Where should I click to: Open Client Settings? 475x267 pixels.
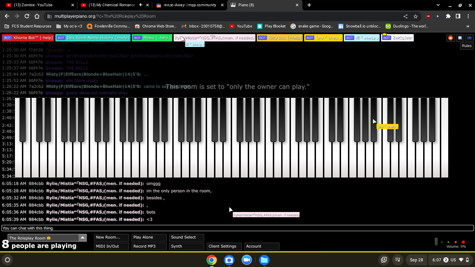(224, 246)
